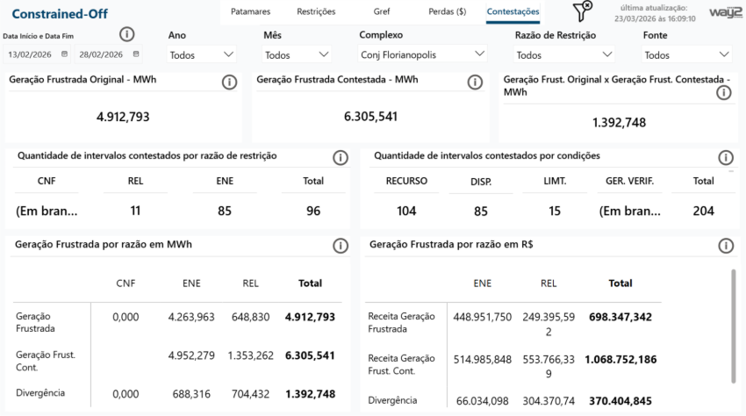Open the Fonte filter dropdown

click(x=687, y=54)
